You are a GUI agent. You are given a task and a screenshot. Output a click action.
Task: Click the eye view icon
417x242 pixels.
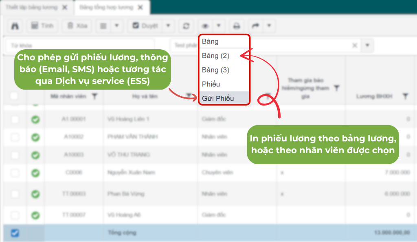pyautogui.click(x=205, y=26)
